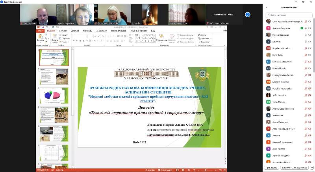This screenshot has height=172, width=315.
Task: Toggle muted microphone for Bogdan Mykhailov
Action: coord(306,48)
